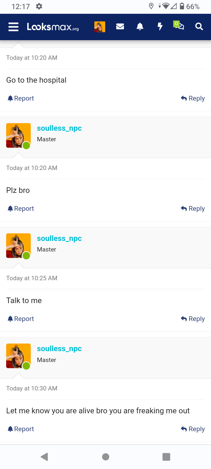211x469 pixels.
Task: Tap the lightning bolt what's new icon
Action: (160, 27)
